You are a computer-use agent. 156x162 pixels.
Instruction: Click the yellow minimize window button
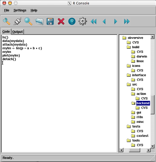(x=10, y=3)
